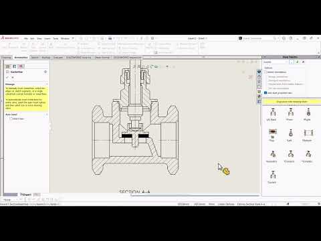Open the Tools menu
This screenshot has height=241, width=321.
tap(56, 38)
